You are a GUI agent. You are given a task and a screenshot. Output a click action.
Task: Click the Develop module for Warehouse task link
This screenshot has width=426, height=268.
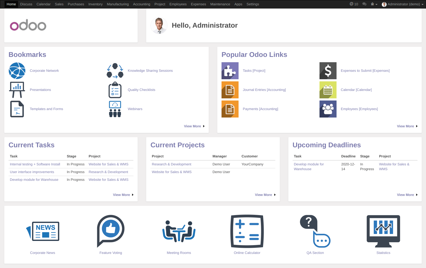click(34, 179)
